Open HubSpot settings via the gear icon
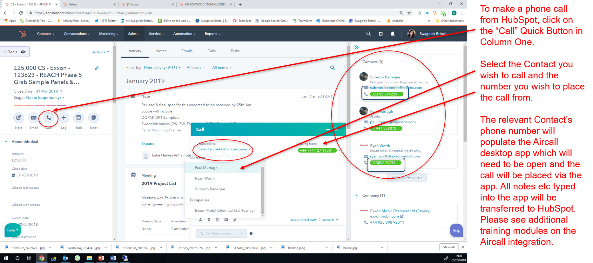The width and height of the screenshot is (593, 263). (381, 34)
